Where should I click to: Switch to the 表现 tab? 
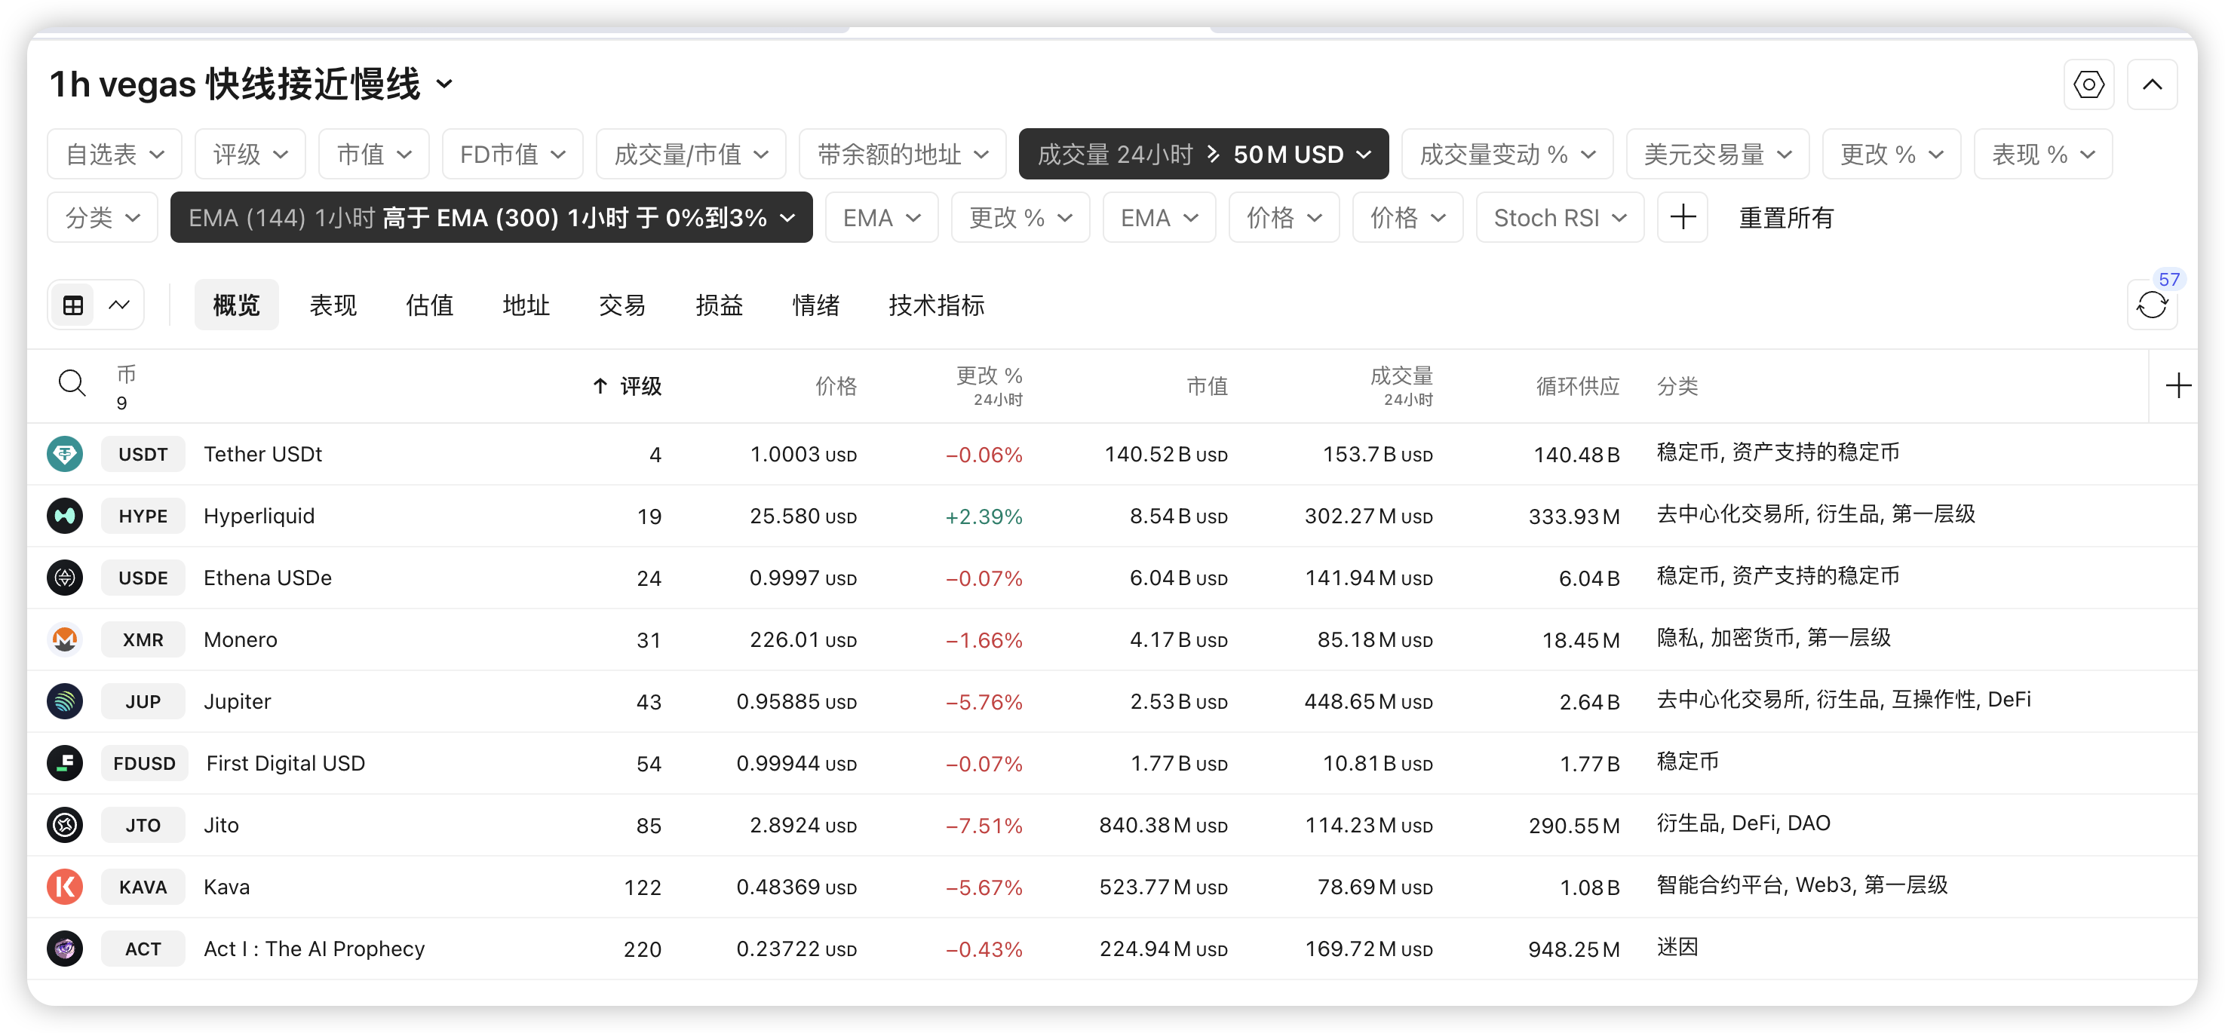[333, 305]
